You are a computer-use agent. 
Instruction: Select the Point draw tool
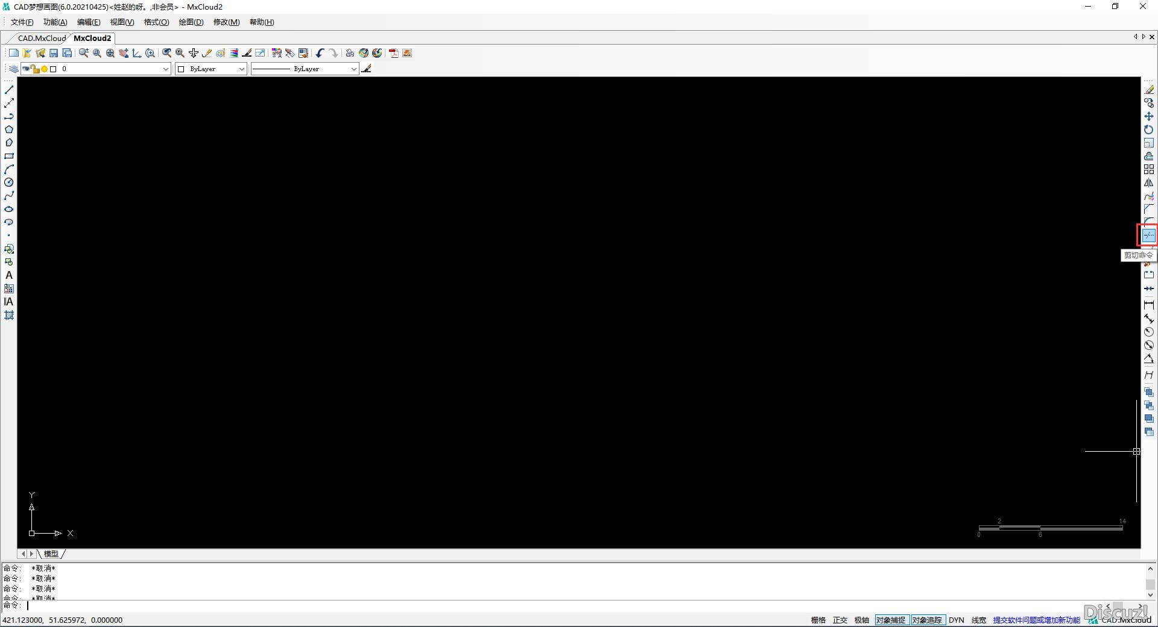[9, 236]
